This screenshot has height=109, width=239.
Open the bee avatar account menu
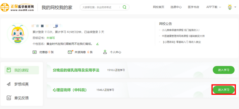(x=229, y=7)
